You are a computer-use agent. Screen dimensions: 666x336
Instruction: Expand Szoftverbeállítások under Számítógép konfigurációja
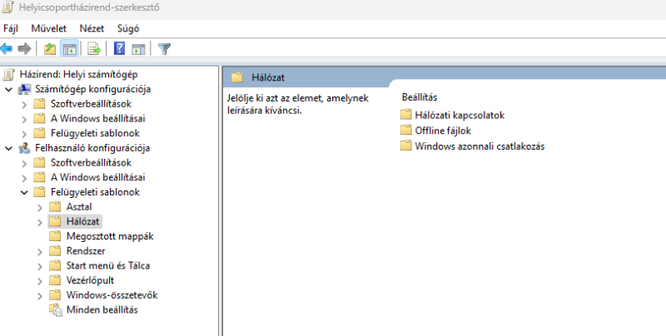(x=24, y=104)
